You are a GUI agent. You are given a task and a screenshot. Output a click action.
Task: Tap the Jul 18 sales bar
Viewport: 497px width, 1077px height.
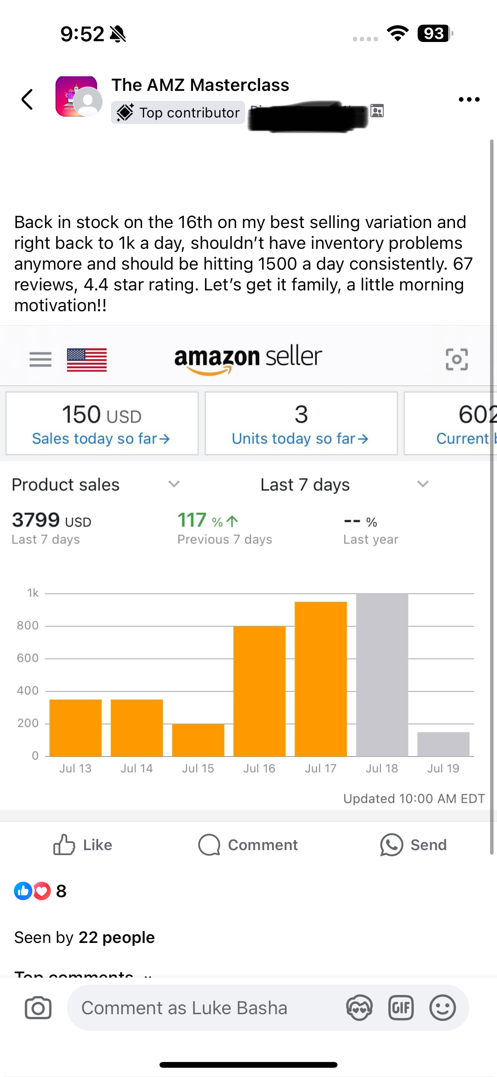coord(382,675)
